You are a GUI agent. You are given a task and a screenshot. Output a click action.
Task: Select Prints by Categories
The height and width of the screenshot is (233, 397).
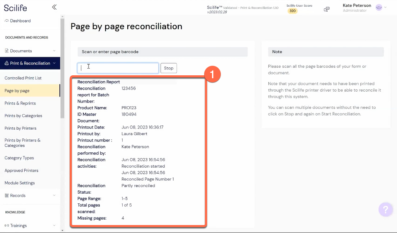click(x=23, y=116)
